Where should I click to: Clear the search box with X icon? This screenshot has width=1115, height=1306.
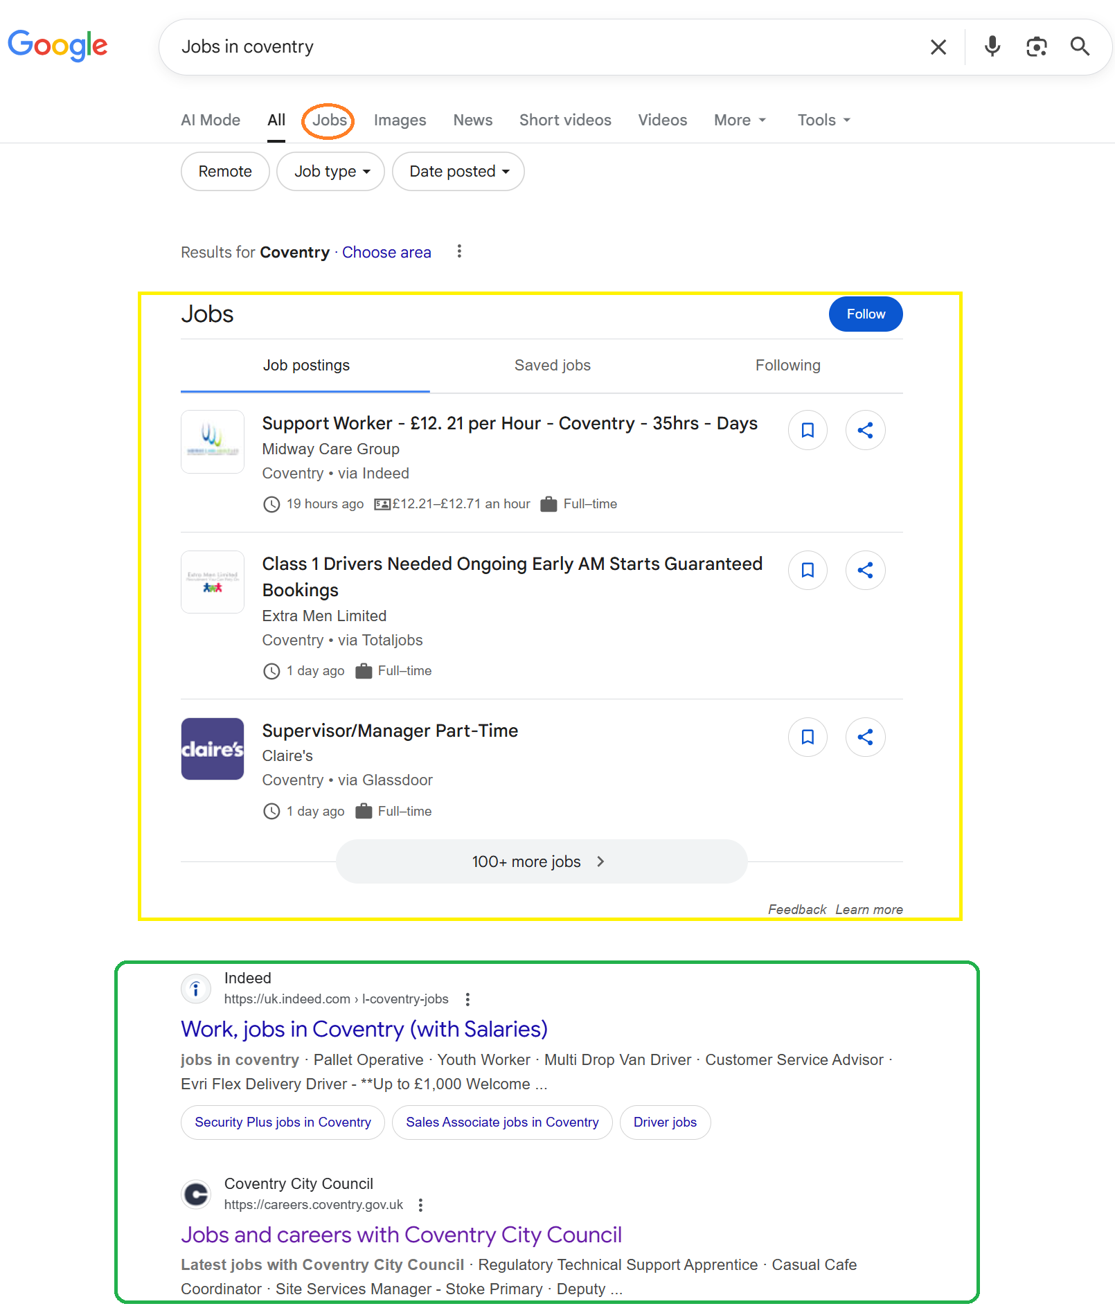coord(938,47)
